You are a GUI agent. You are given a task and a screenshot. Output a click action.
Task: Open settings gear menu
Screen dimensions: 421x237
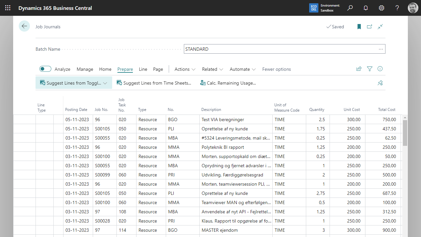382,8
